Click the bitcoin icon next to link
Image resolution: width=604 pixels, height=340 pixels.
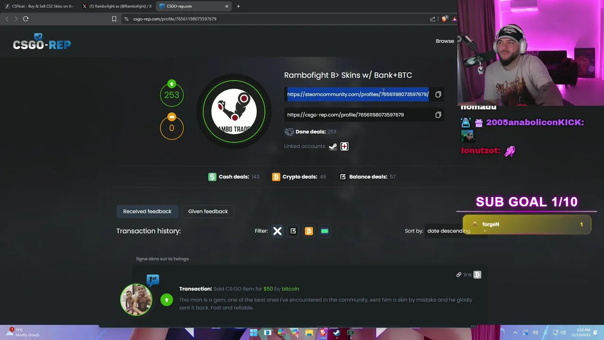coord(477,275)
